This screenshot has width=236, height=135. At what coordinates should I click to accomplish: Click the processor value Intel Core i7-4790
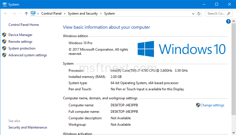(x=149, y=71)
